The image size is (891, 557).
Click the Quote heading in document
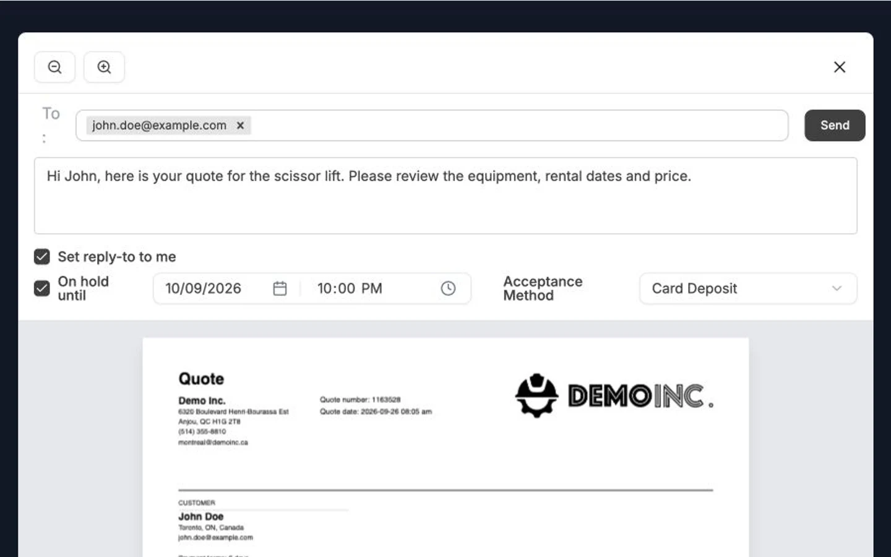click(x=201, y=379)
